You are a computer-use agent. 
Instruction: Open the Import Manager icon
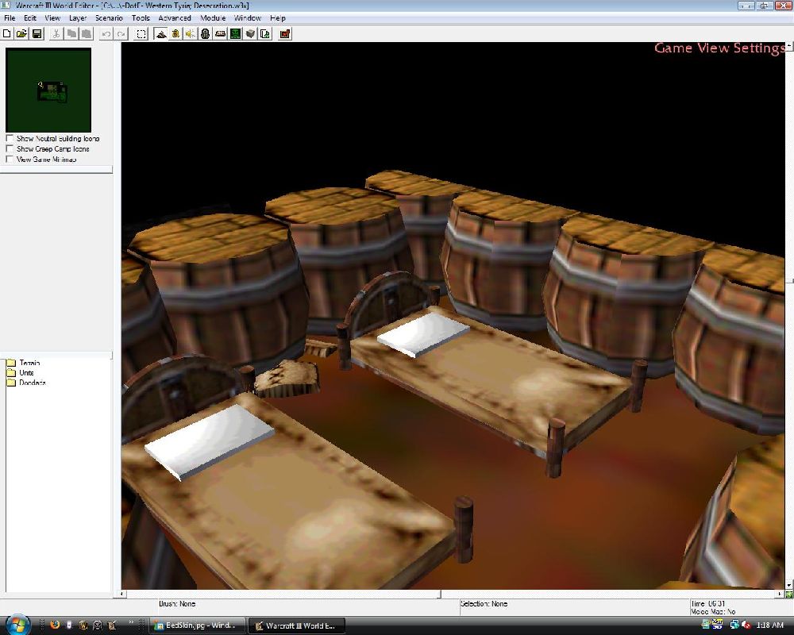tap(265, 34)
